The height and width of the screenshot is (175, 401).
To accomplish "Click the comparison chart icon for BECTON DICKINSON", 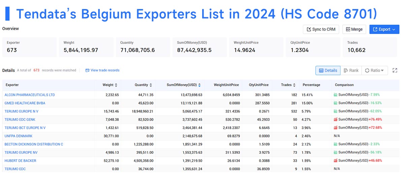I will tap(336, 144).
